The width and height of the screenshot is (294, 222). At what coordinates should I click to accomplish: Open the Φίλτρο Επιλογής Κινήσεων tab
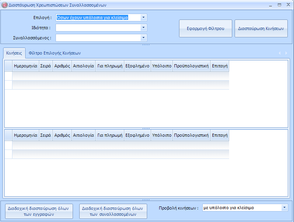tap(55, 53)
